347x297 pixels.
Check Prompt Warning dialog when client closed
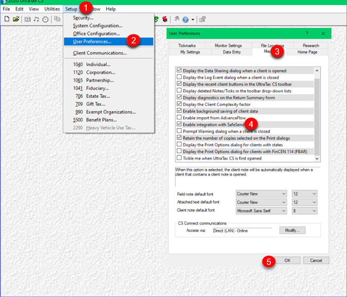179,131
